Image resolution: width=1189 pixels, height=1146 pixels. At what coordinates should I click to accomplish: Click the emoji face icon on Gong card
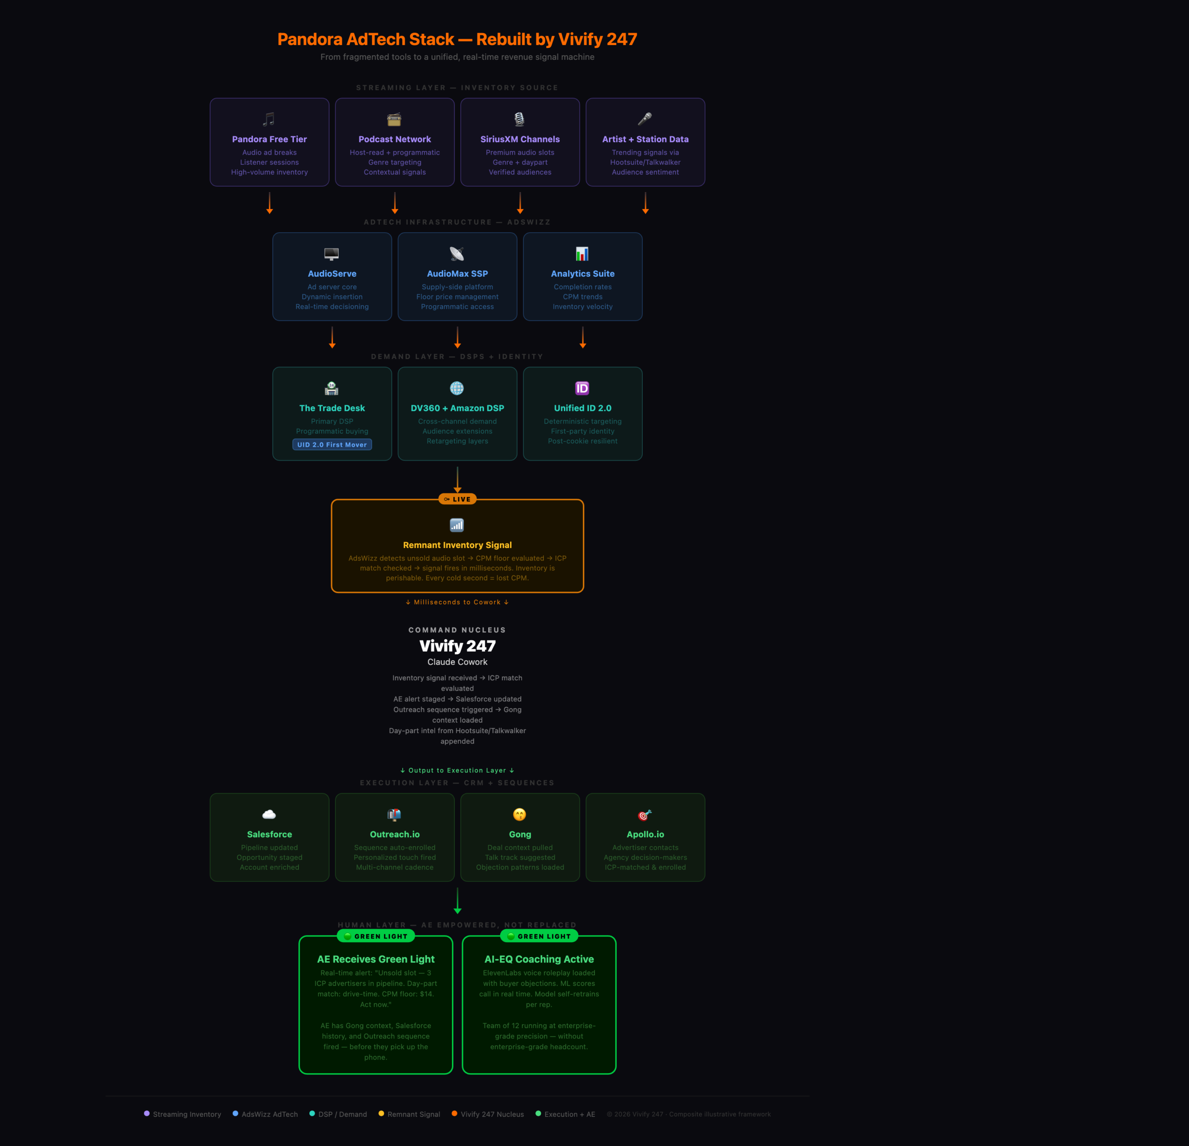(x=520, y=814)
